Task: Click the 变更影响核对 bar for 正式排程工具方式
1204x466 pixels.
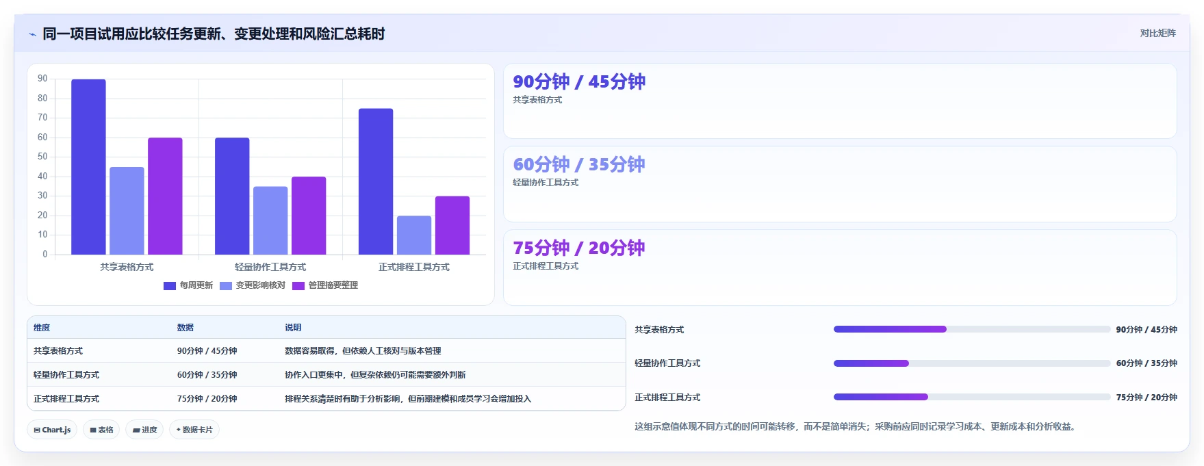Action: pos(414,235)
